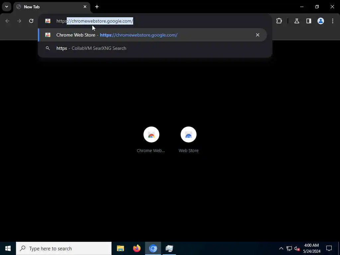340x255 pixels.
Task: Show hidden system tray icons
Action: [281, 248]
